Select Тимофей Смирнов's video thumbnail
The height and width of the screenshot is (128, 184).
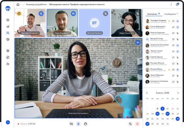[x=30, y=23]
